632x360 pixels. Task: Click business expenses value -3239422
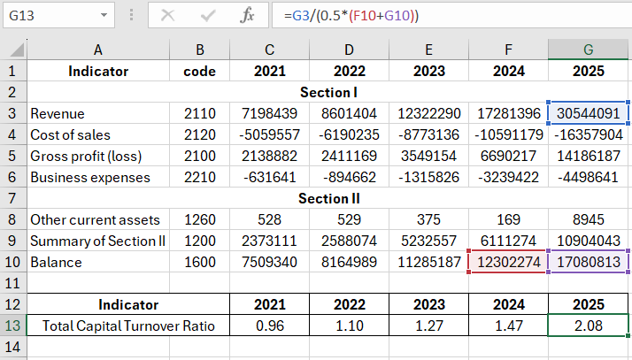pyautogui.click(x=508, y=177)
